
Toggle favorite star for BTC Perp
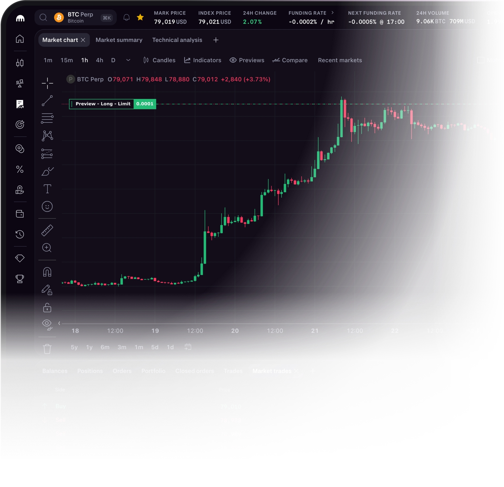click(140, 17)
